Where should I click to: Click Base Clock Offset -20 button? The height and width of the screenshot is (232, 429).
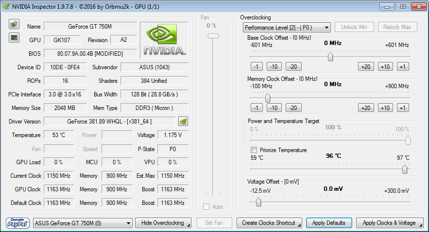293,66
